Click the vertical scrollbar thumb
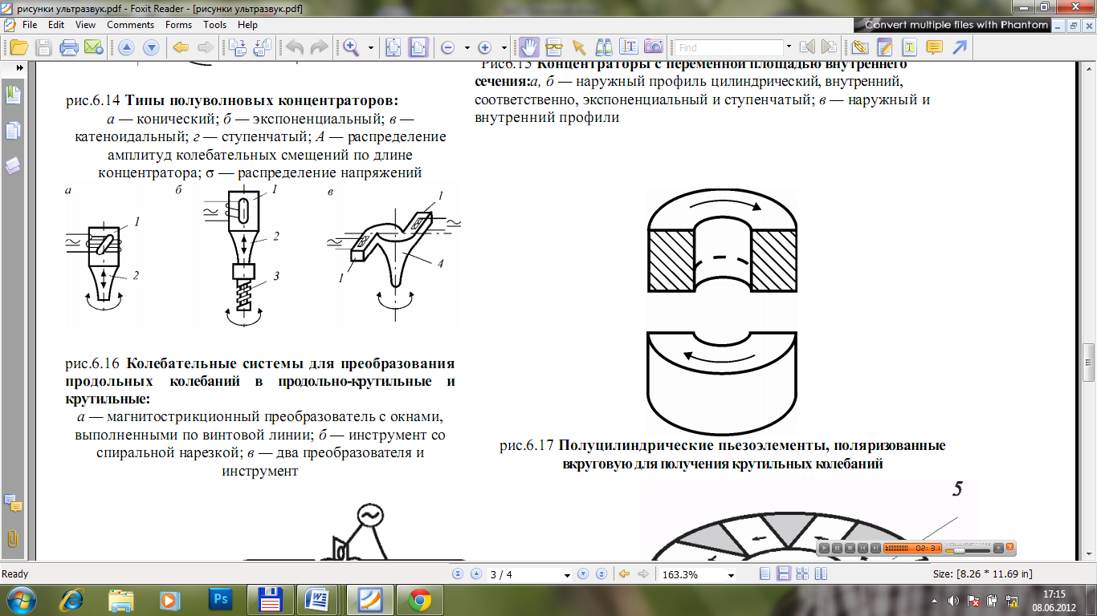This screenshot has width=1097, height=616. coord(1089,363)
